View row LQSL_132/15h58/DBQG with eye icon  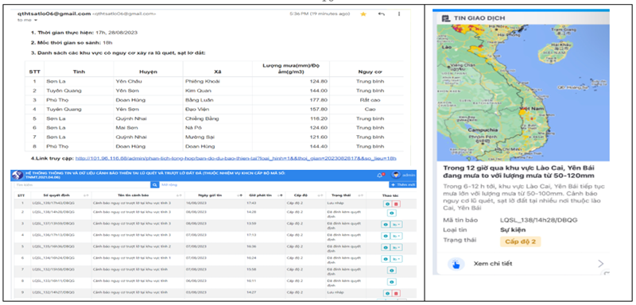pos(391,270)
